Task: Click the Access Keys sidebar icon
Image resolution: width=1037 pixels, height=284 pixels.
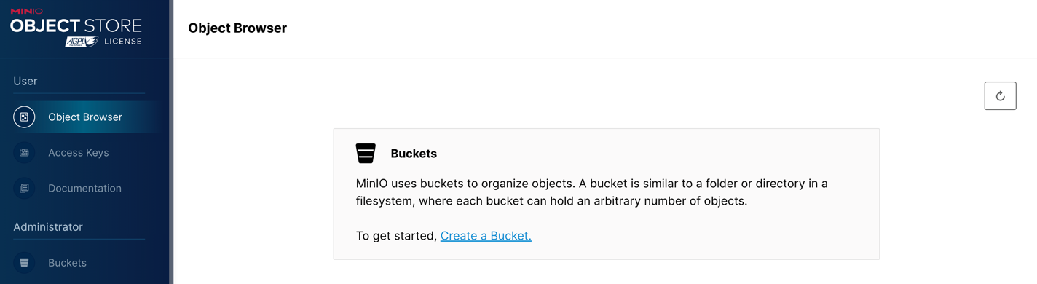Action: click(x=24, y=152)
